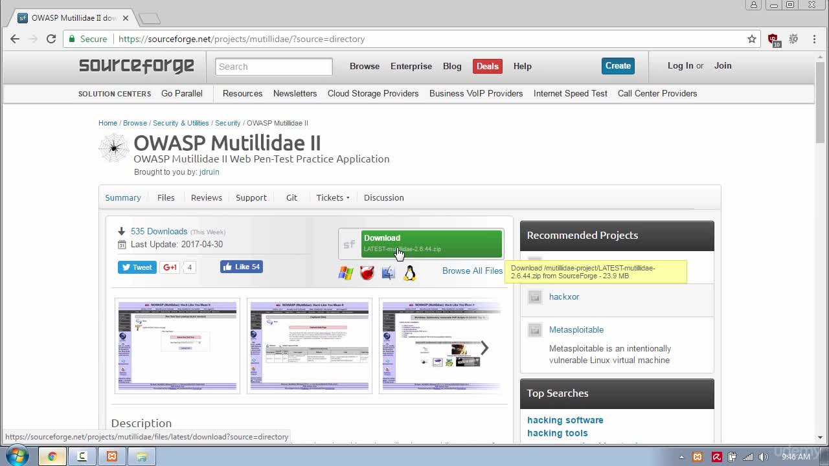
Task: Open the XAMPP taskbar icon
Action: [112, 456]
